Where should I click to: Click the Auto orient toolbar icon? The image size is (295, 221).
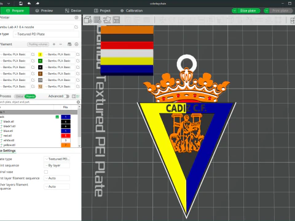(x=107, y=20)
